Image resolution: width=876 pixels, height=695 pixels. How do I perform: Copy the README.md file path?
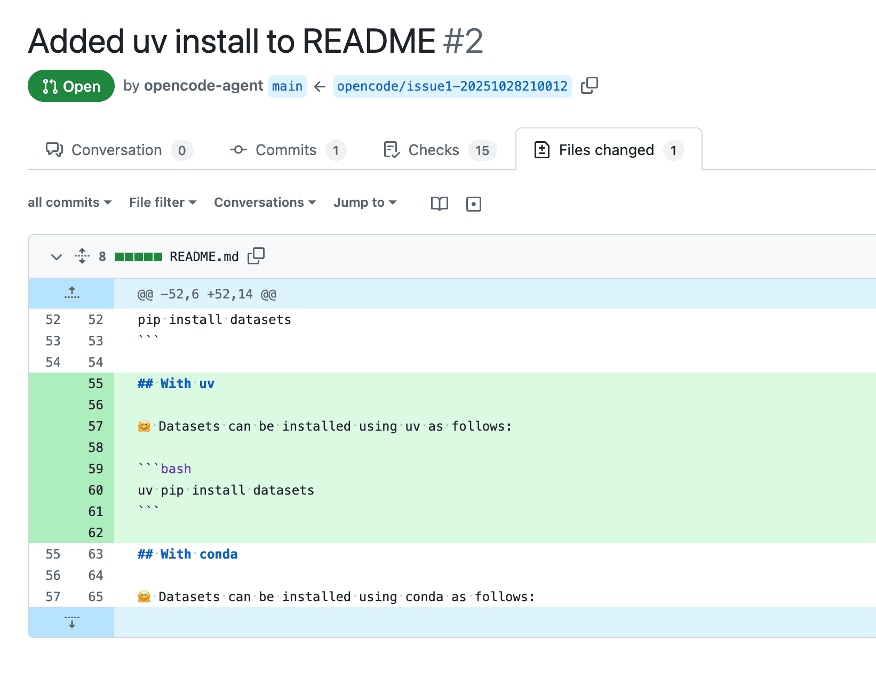256,256
